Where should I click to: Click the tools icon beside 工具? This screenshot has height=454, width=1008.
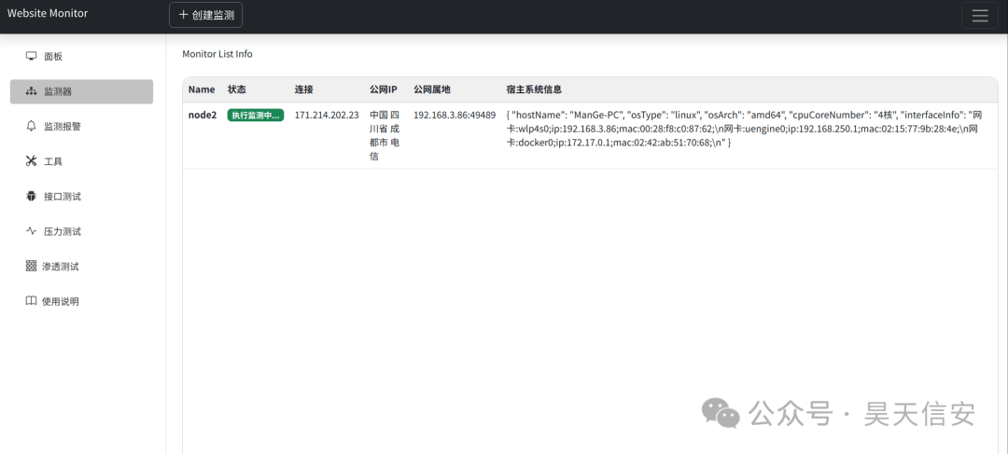(x=31, y=161)
